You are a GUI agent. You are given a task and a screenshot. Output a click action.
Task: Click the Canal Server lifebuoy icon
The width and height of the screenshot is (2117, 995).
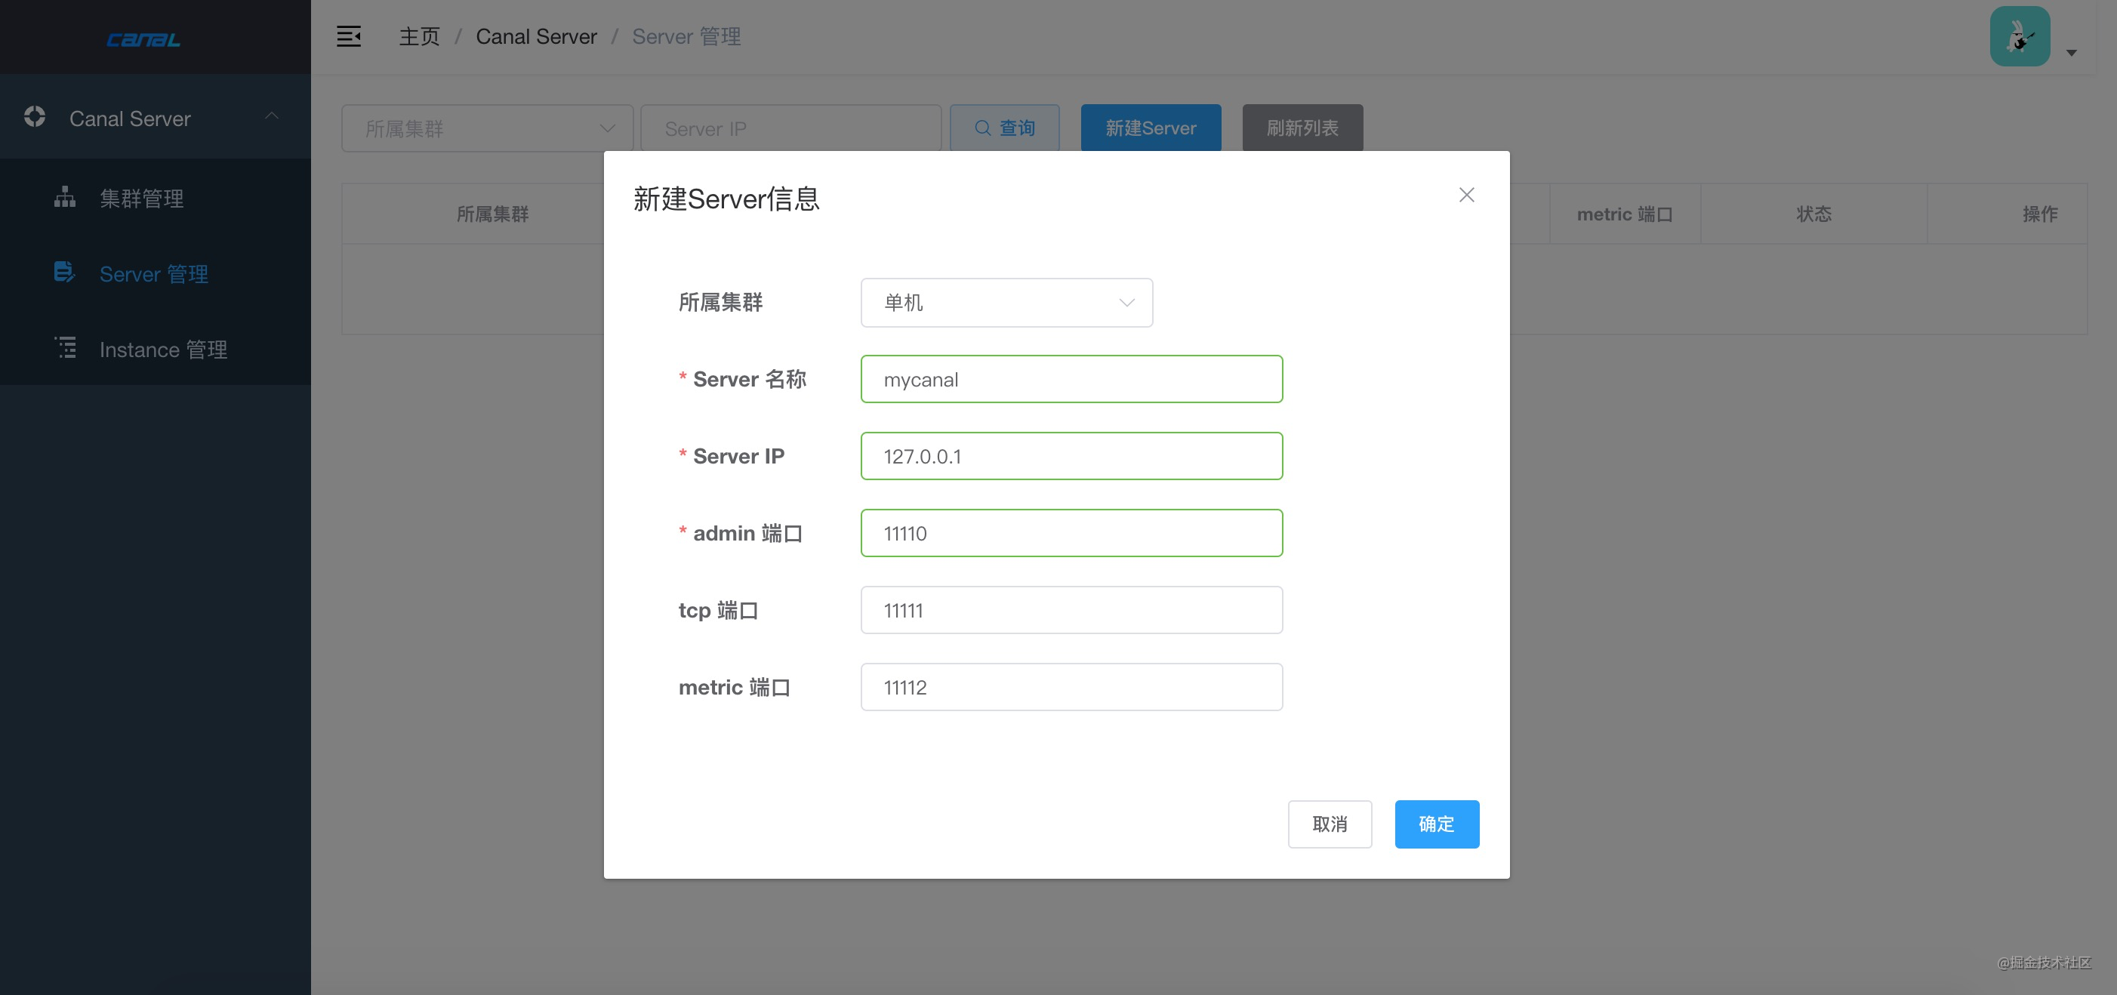[x=35, y=117]
